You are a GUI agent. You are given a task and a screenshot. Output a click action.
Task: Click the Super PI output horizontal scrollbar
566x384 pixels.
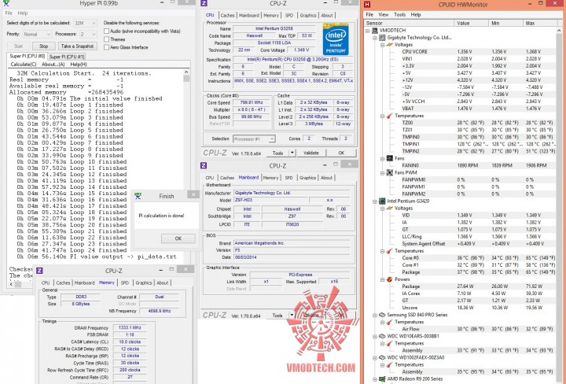(97, 284)
